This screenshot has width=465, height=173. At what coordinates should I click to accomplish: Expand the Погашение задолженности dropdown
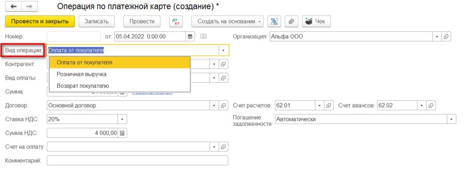coord(451,119)
